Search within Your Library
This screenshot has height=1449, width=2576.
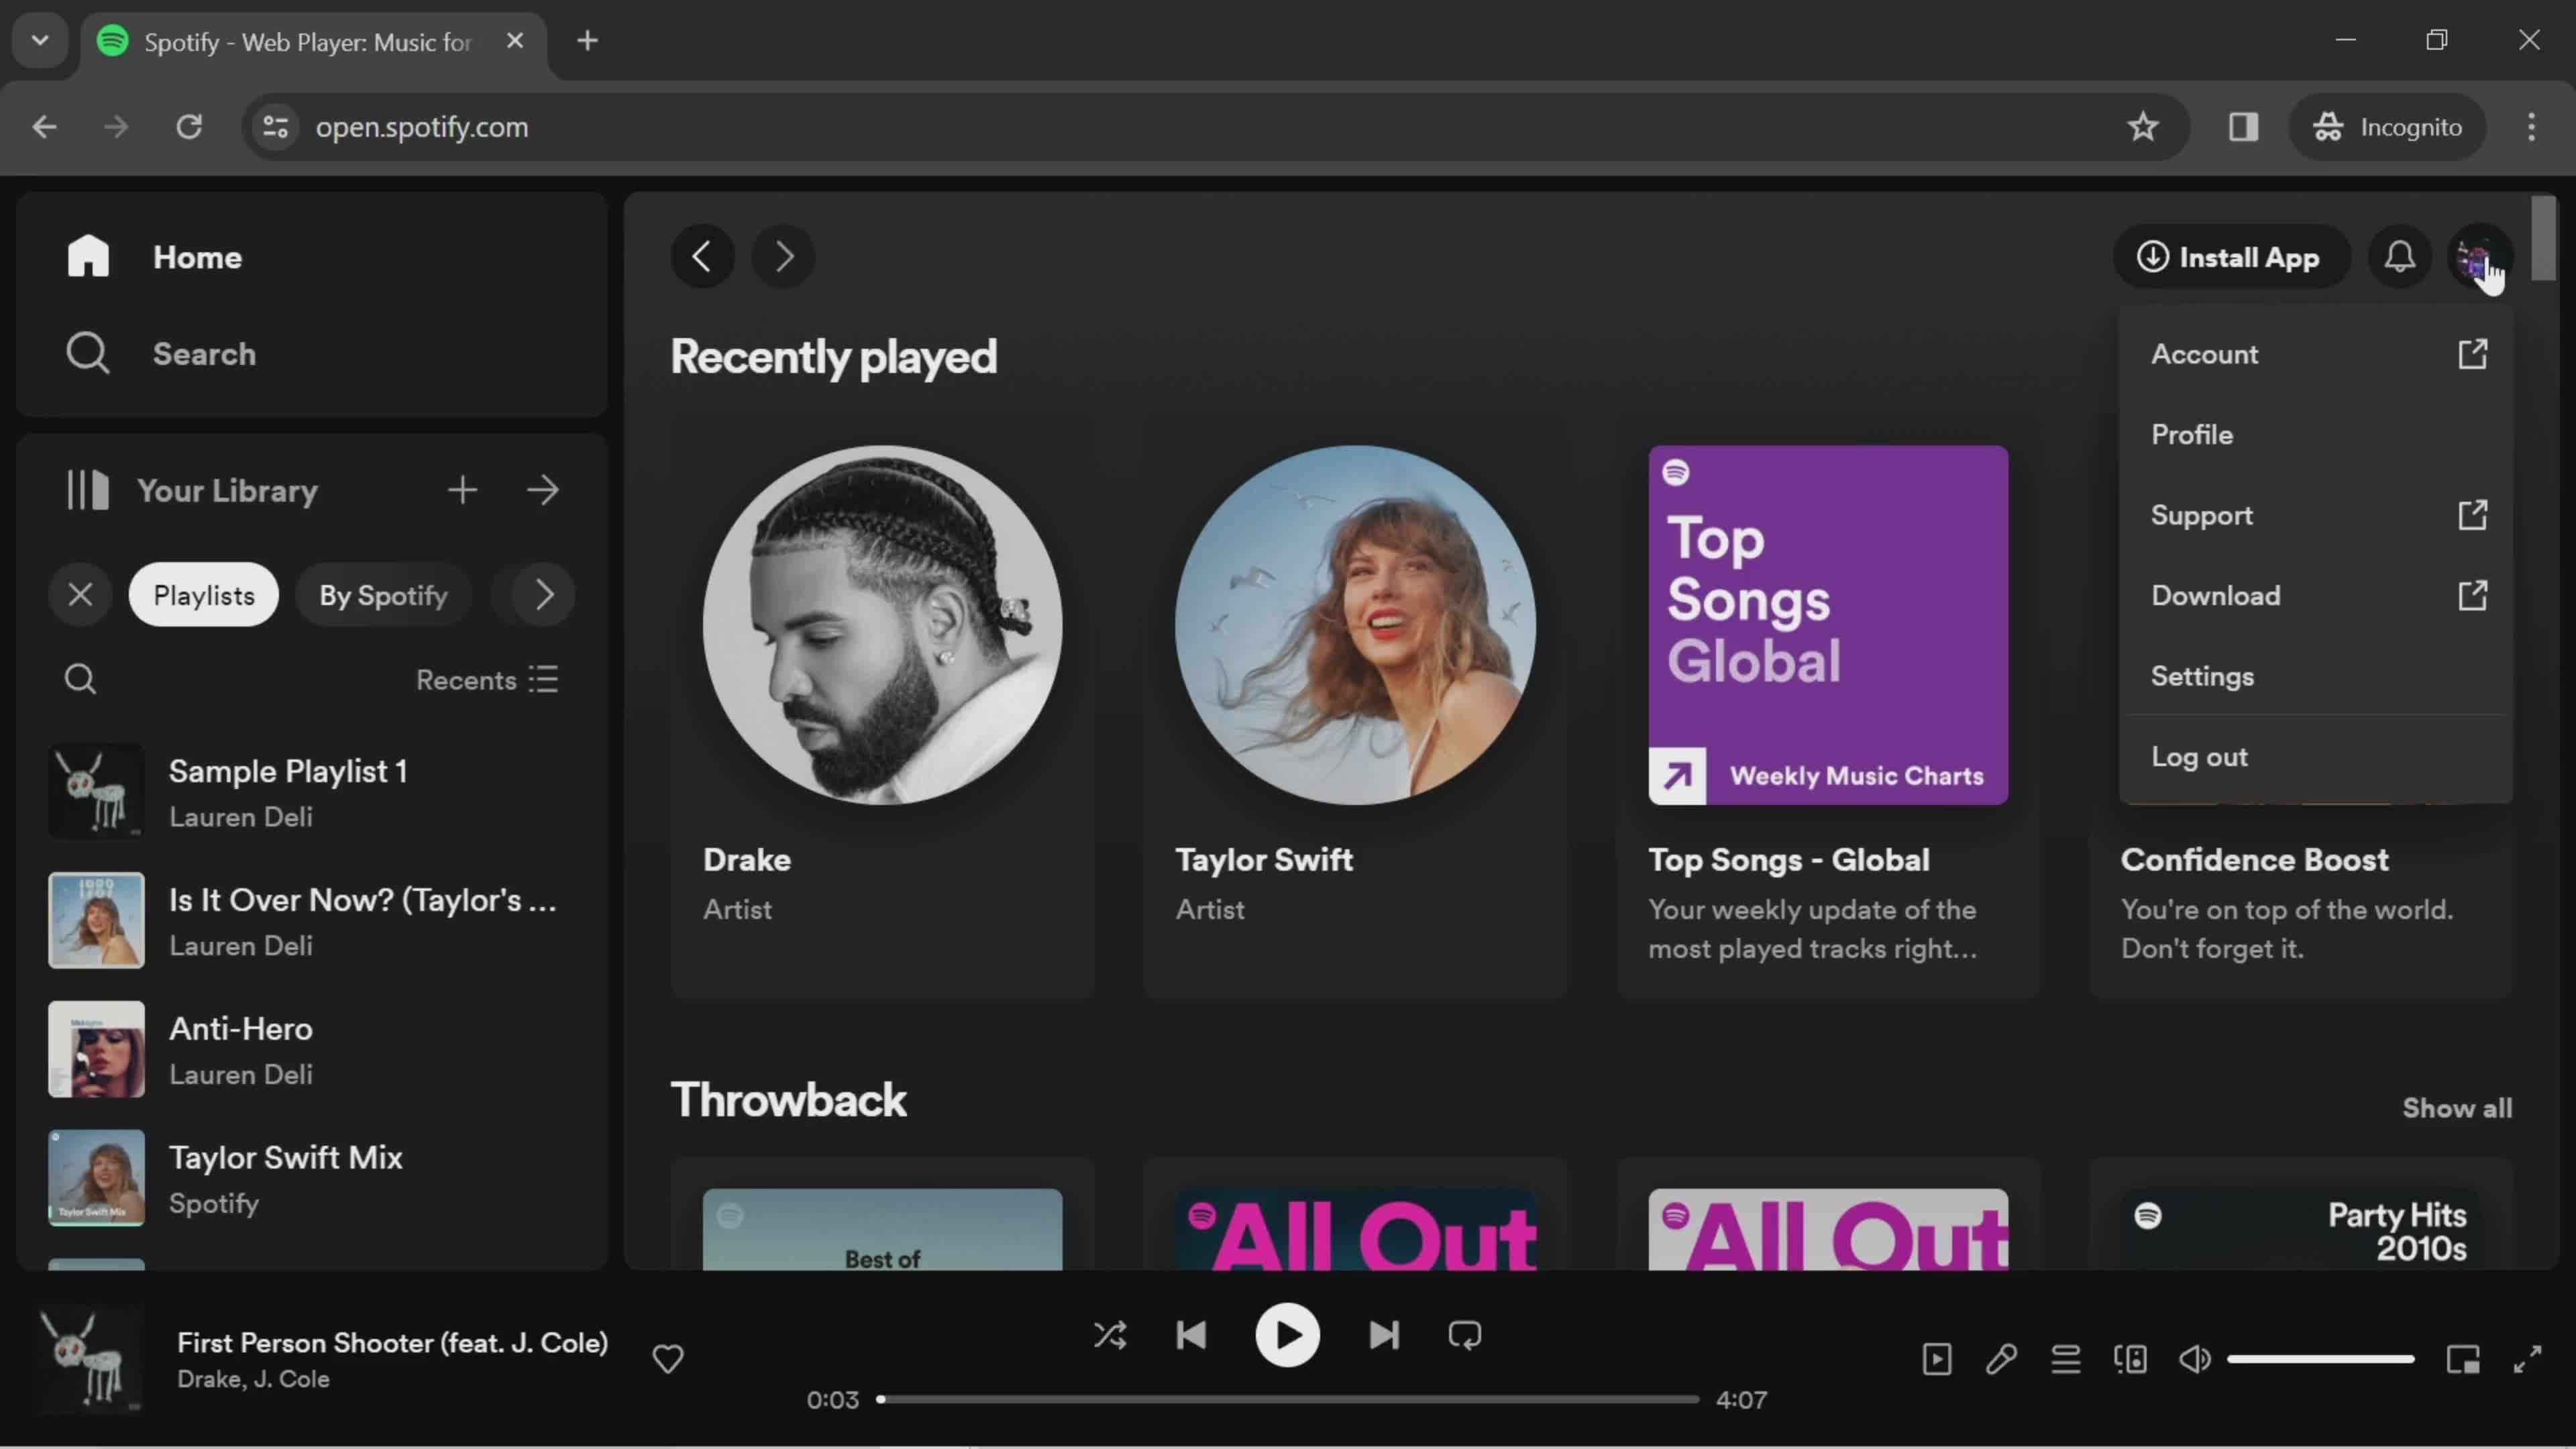pos(80,680)
